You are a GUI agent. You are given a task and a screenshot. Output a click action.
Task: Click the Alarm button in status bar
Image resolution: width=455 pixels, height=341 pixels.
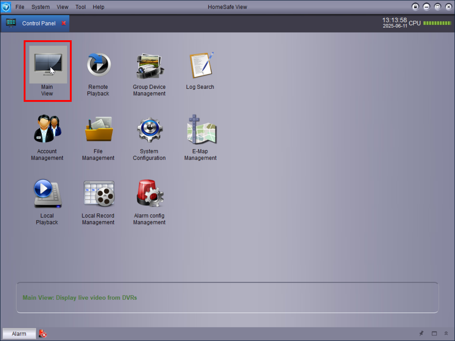19,334
